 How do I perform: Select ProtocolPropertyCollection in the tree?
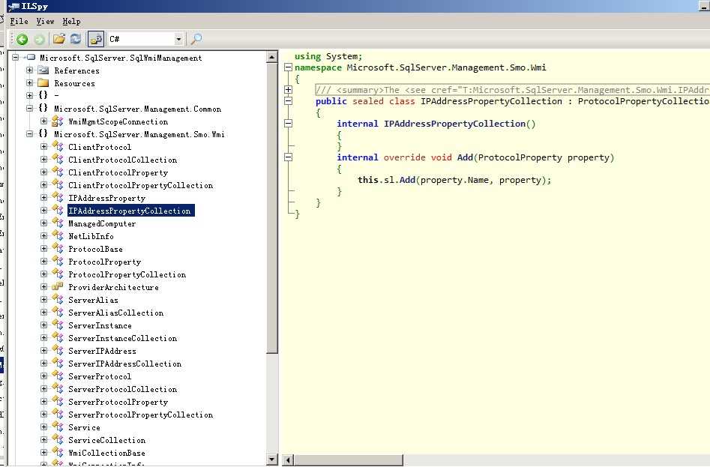pyautogui.click(x=127, y=274)
